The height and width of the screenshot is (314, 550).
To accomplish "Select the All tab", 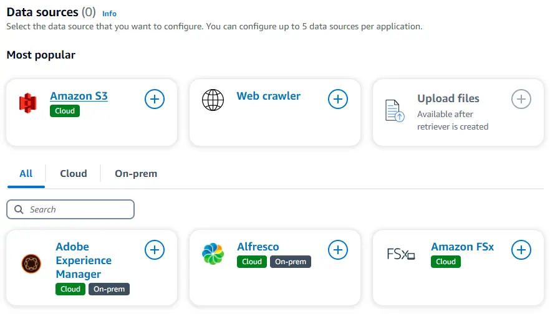I will (26, 173).
